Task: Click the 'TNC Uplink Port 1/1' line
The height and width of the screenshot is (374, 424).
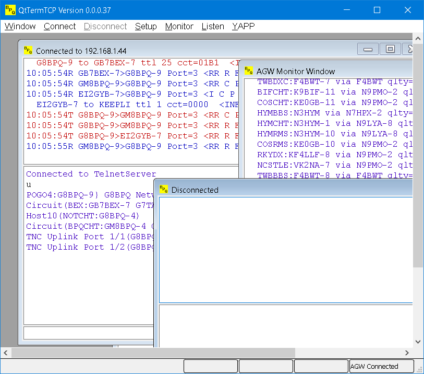Action: (x=90, y=237)
